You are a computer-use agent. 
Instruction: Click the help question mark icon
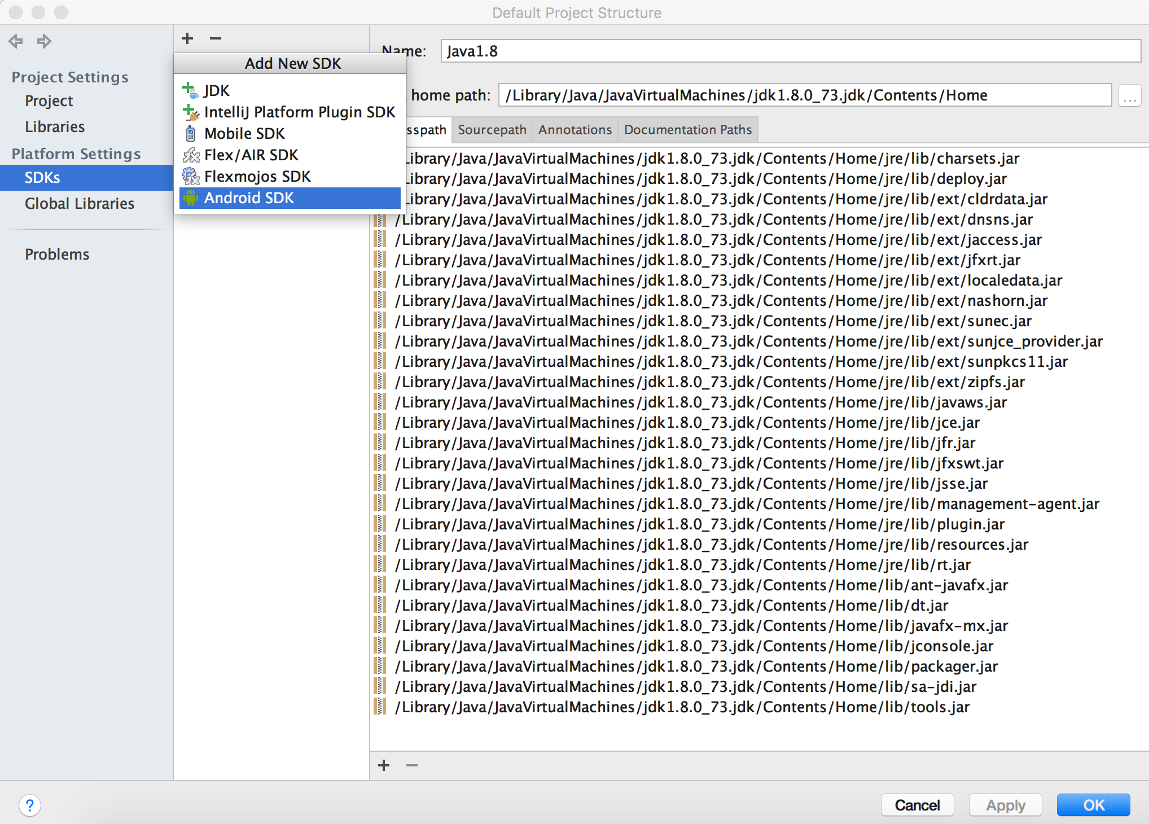click(x=30, y=805)
